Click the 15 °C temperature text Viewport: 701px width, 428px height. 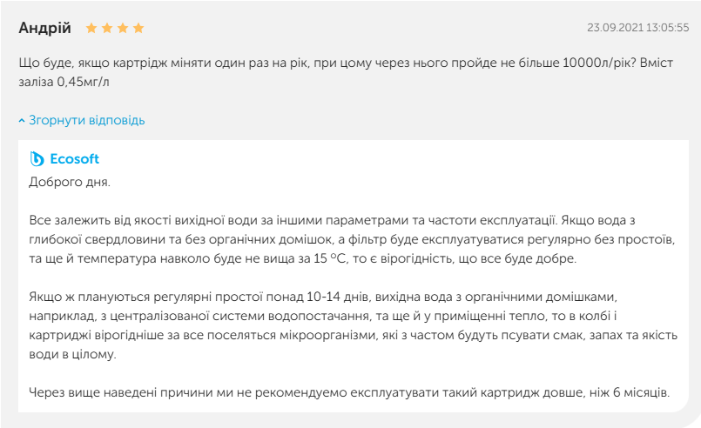[x=330, y=258]
